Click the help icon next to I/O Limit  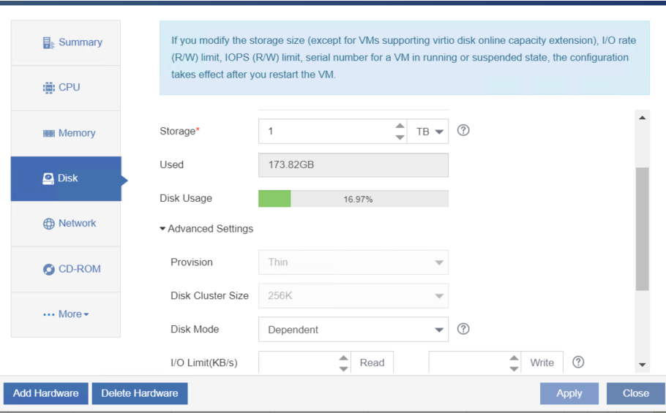[x=578, y=362]
